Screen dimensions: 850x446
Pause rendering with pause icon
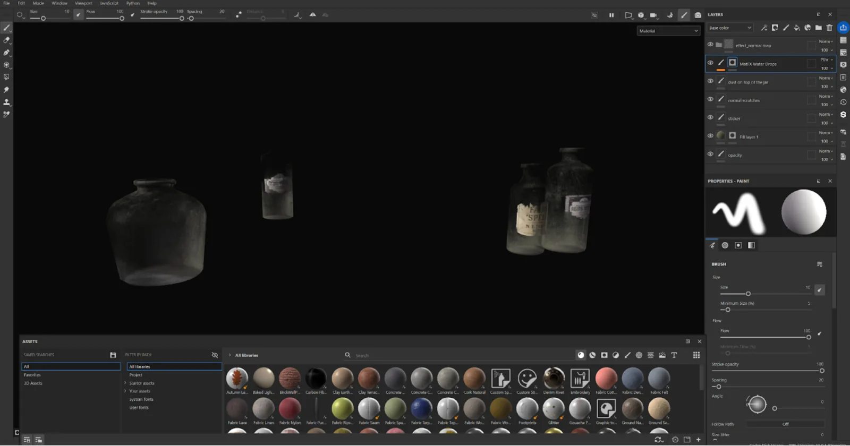coord(611,15)
